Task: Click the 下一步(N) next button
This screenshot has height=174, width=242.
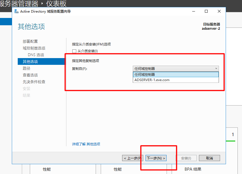Action: (x=156, y=158)
